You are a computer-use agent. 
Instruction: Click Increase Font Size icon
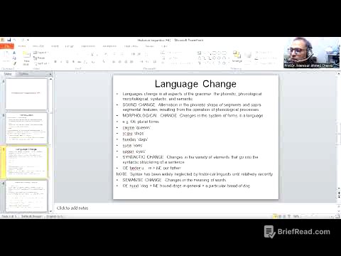(x=92, y=55)
